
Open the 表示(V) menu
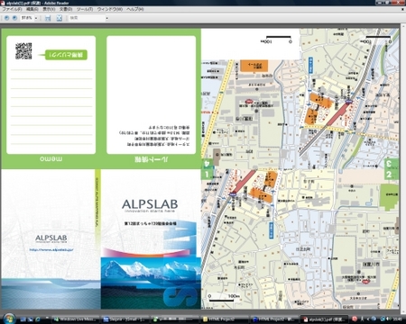coord(49,9)
